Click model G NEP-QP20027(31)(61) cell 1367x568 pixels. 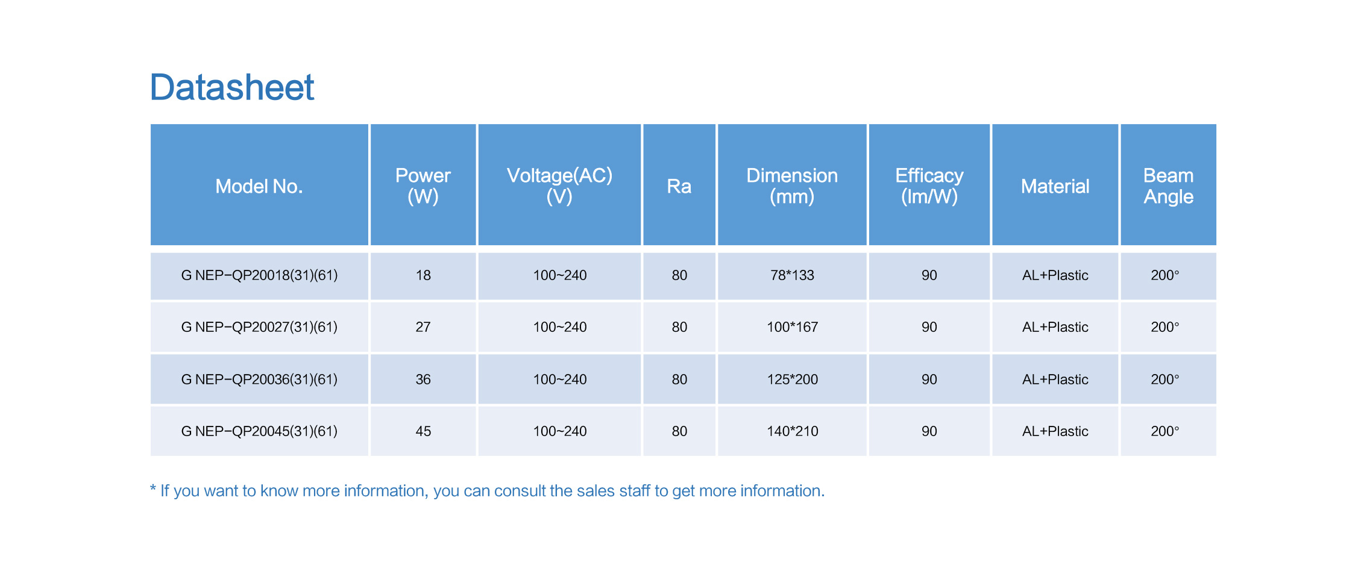click(259, 327)
